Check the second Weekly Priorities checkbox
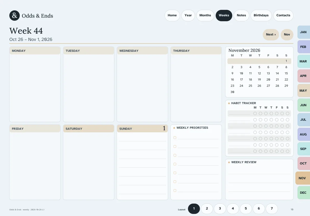 (x=175, y=147)
